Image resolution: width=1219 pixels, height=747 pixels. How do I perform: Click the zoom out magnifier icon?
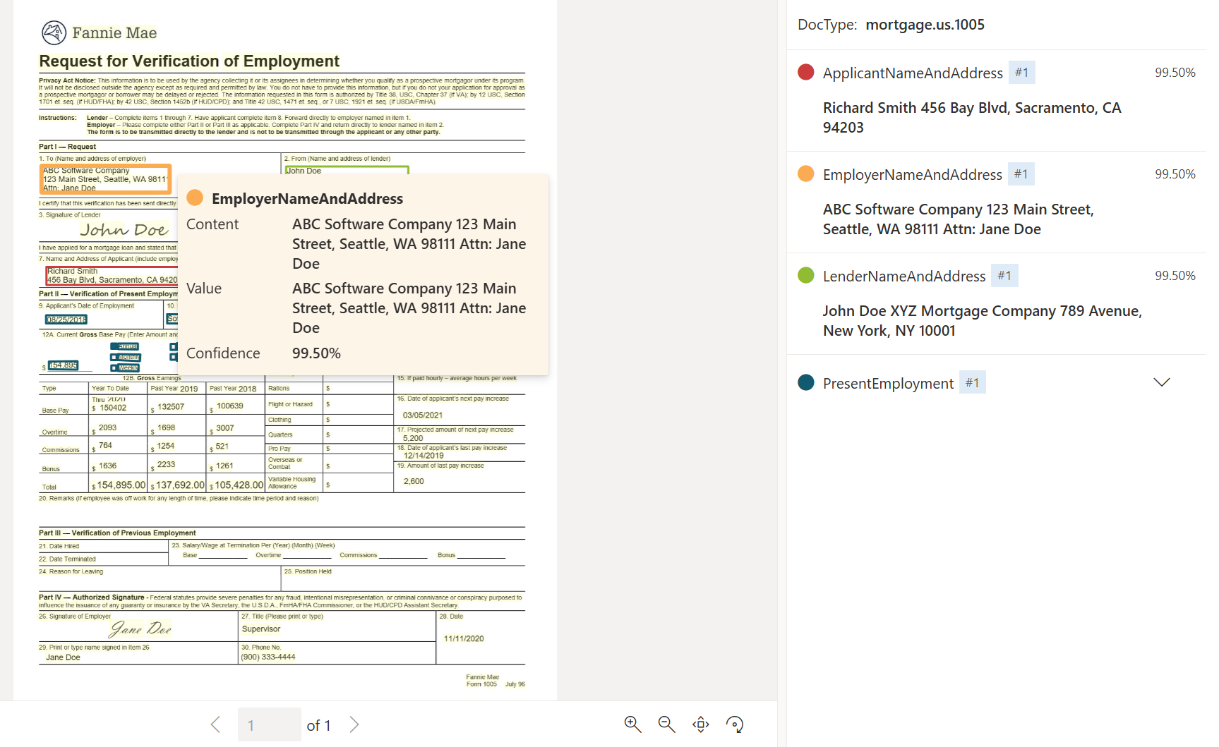(666, 724)
